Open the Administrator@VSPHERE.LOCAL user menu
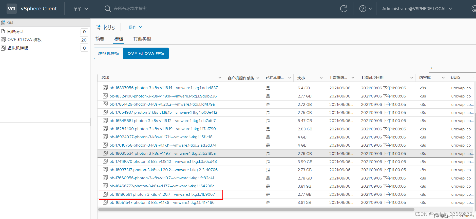 (x=417, y=9)
